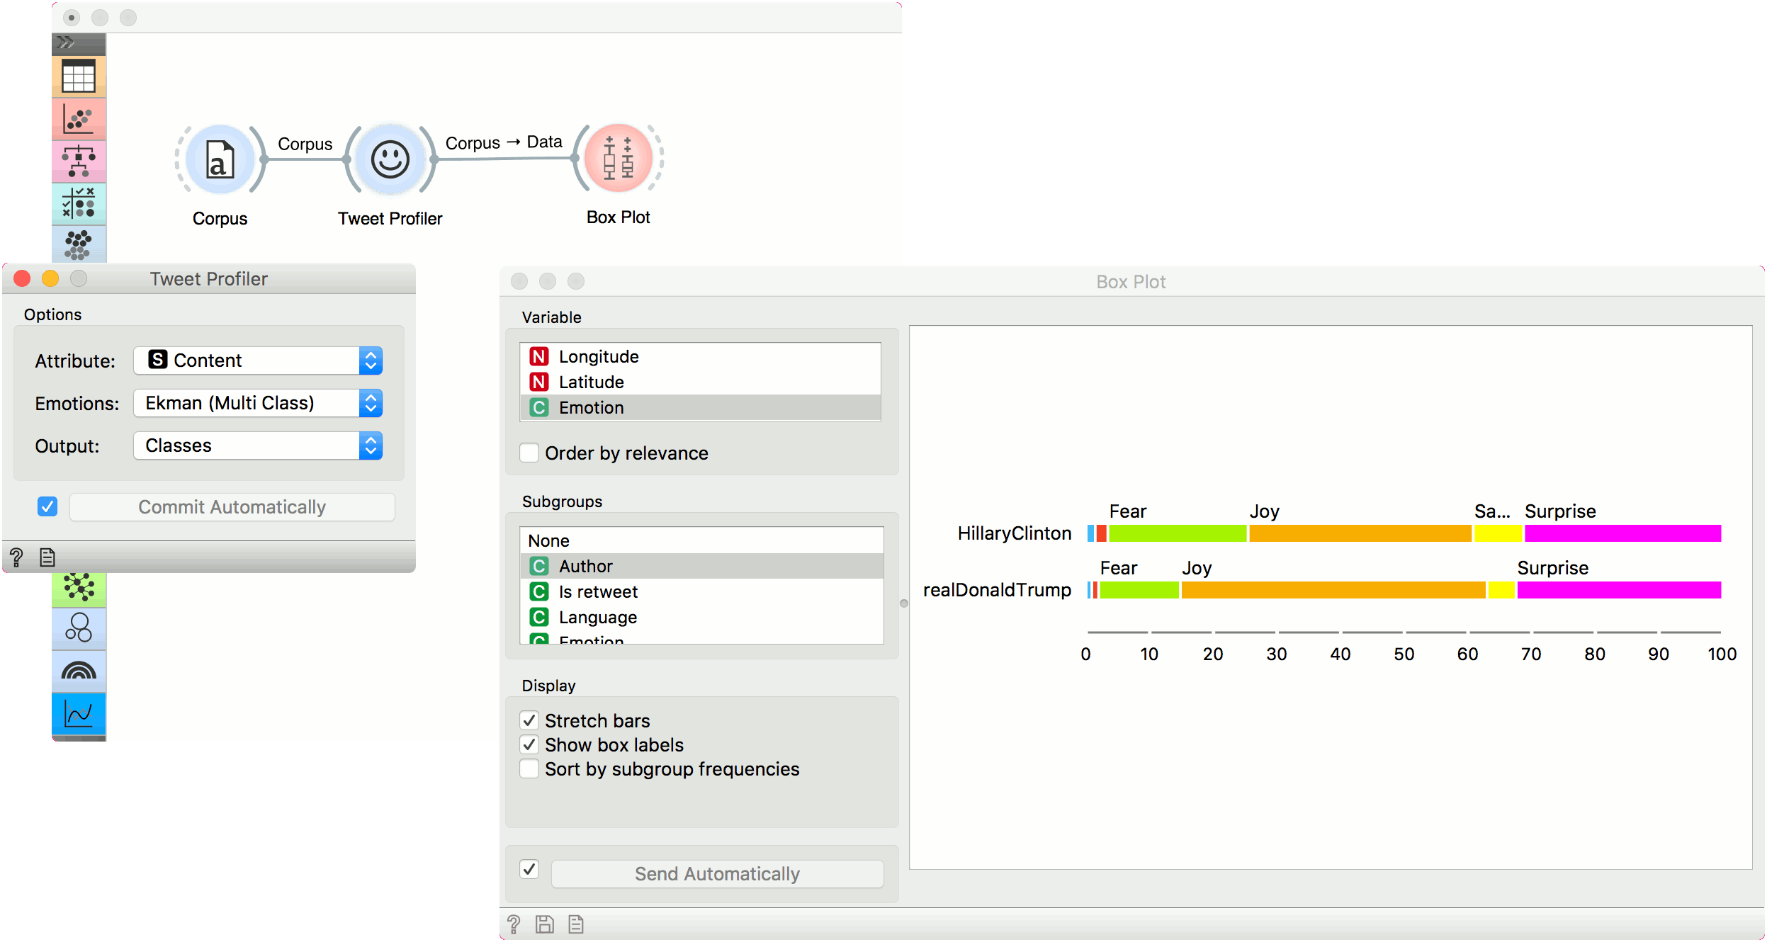Click the Send Automatically button

(x=717, y=873)
